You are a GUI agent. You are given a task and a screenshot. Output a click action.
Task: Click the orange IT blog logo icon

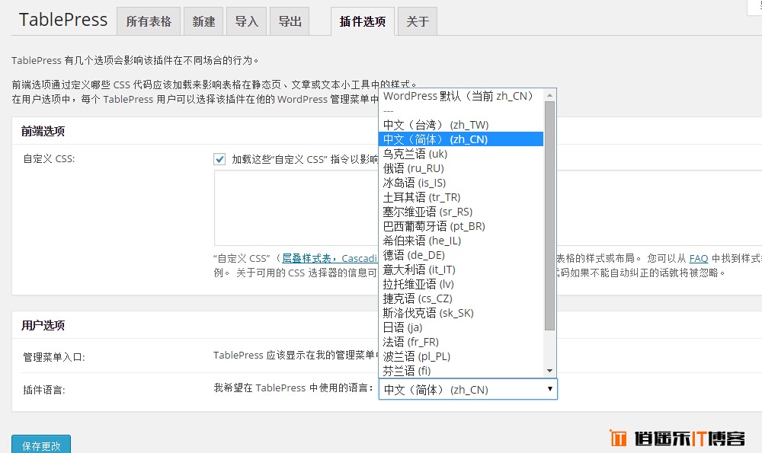point(619,439)
